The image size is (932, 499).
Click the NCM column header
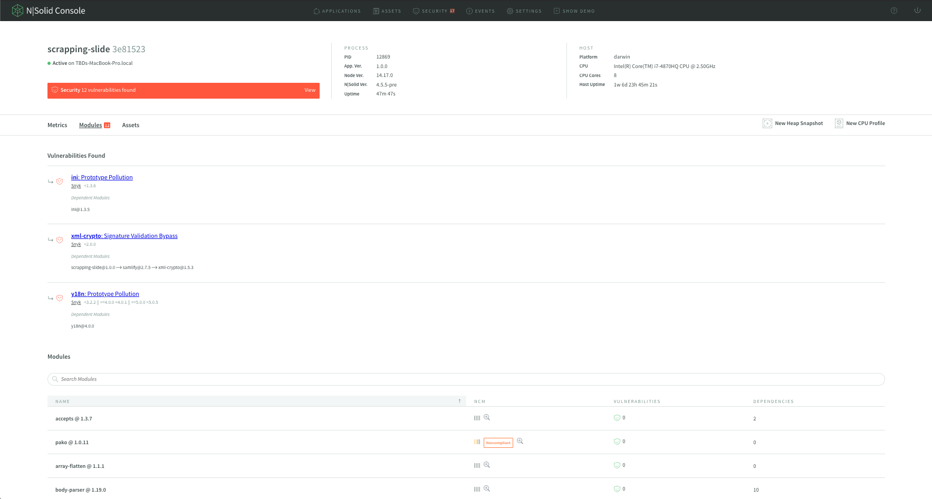(x=479, y=401)
